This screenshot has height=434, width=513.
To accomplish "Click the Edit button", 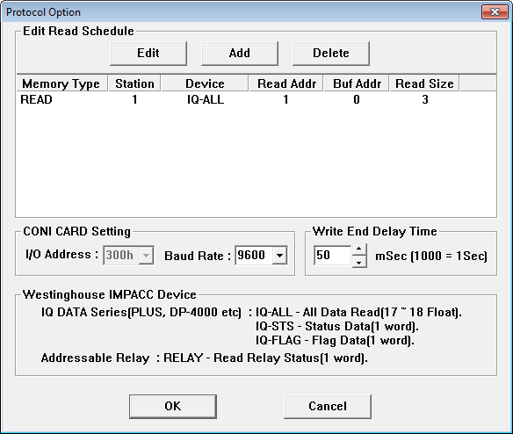I will (148, 54).
